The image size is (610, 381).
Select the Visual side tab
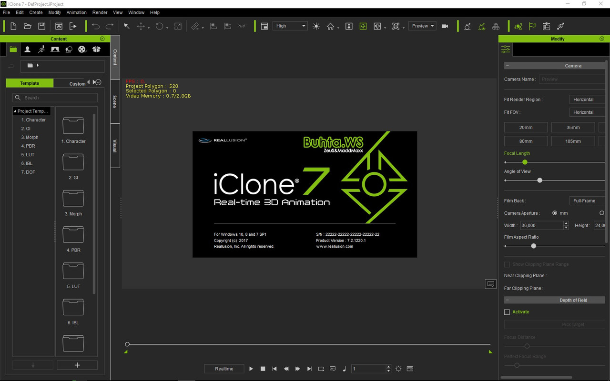pos(115,146)
